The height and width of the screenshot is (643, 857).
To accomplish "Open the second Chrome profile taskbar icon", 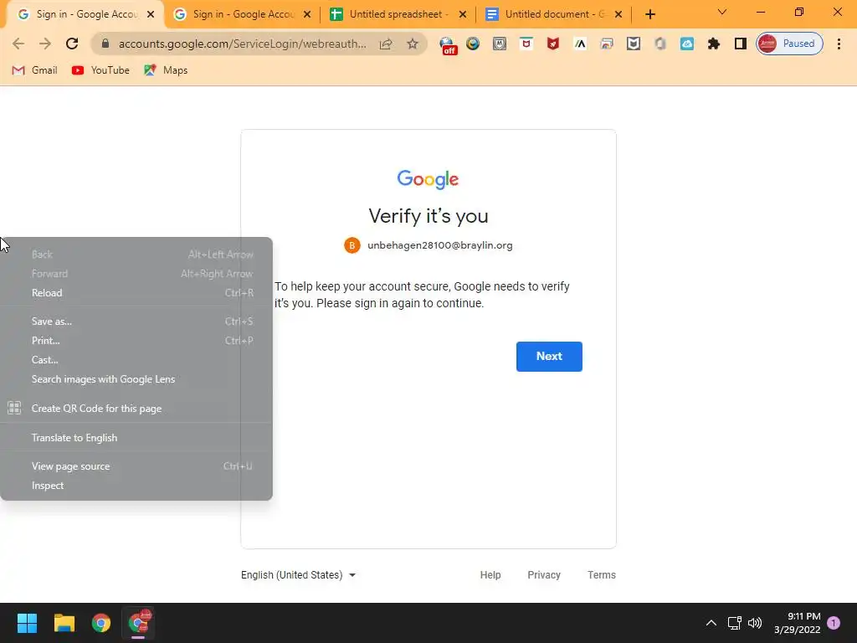I will coord(138,623).
